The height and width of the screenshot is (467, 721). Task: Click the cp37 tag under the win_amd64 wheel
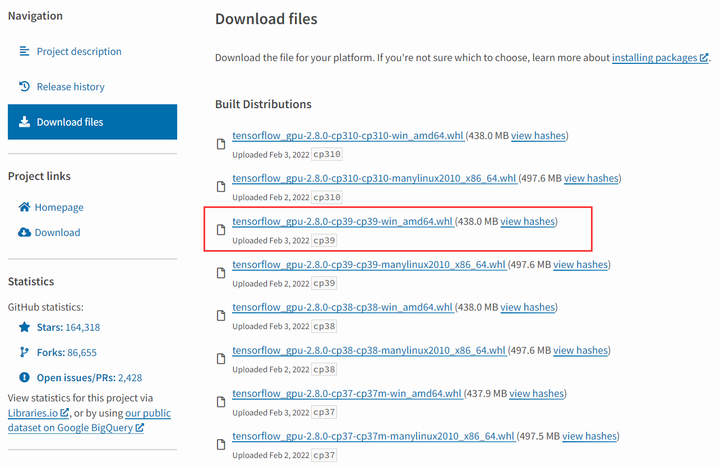pyautogui.click(x=325, y=412)
